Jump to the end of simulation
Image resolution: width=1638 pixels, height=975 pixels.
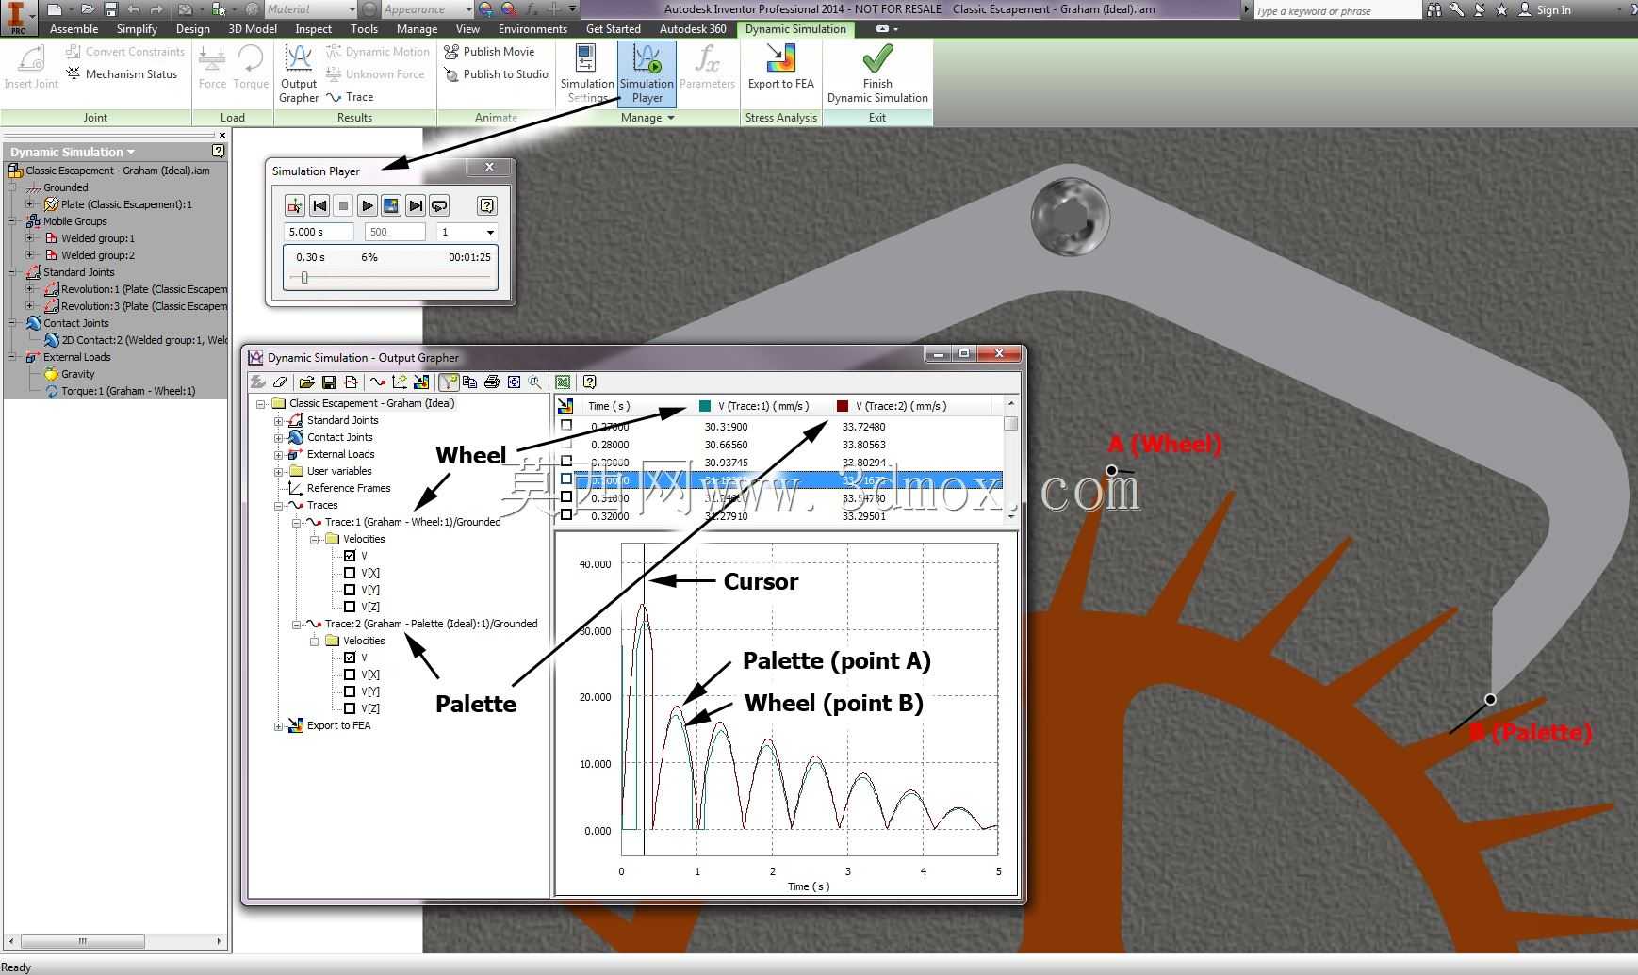coord(416,205)
